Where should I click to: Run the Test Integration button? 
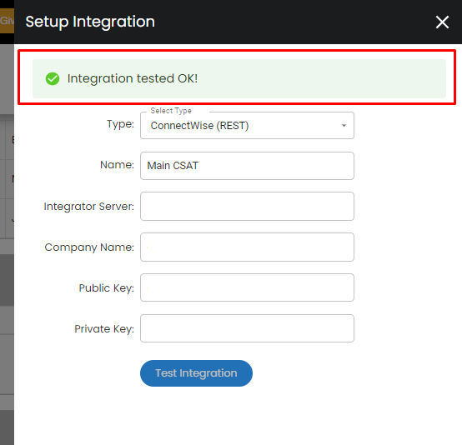pos(196,373)
